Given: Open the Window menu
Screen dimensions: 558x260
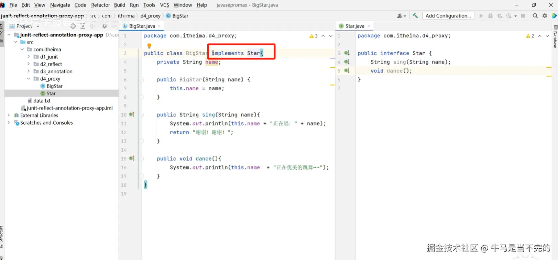Looking at the screenshot, I should [x=183, y=5].
